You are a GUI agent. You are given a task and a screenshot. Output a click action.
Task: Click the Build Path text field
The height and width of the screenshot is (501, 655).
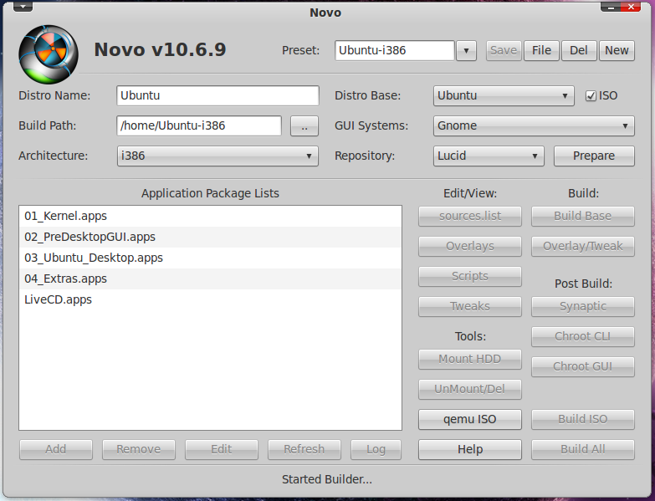199,126
